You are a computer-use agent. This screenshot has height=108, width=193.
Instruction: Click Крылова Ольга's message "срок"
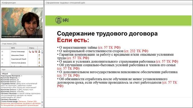tap(11, 82)
